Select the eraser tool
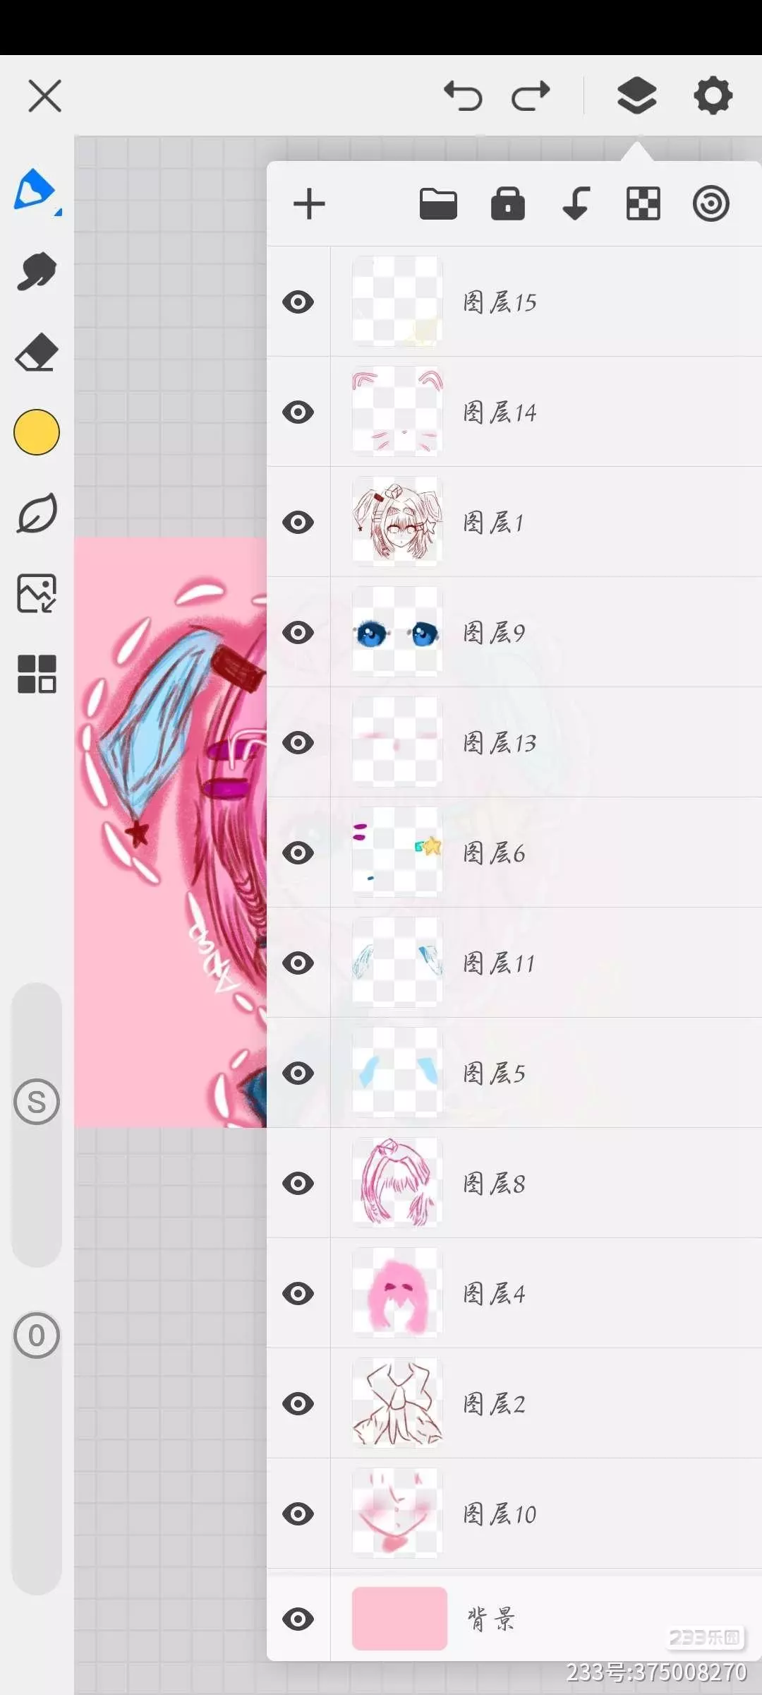Viewport: 762px width, 1695px height. (37, 352)
